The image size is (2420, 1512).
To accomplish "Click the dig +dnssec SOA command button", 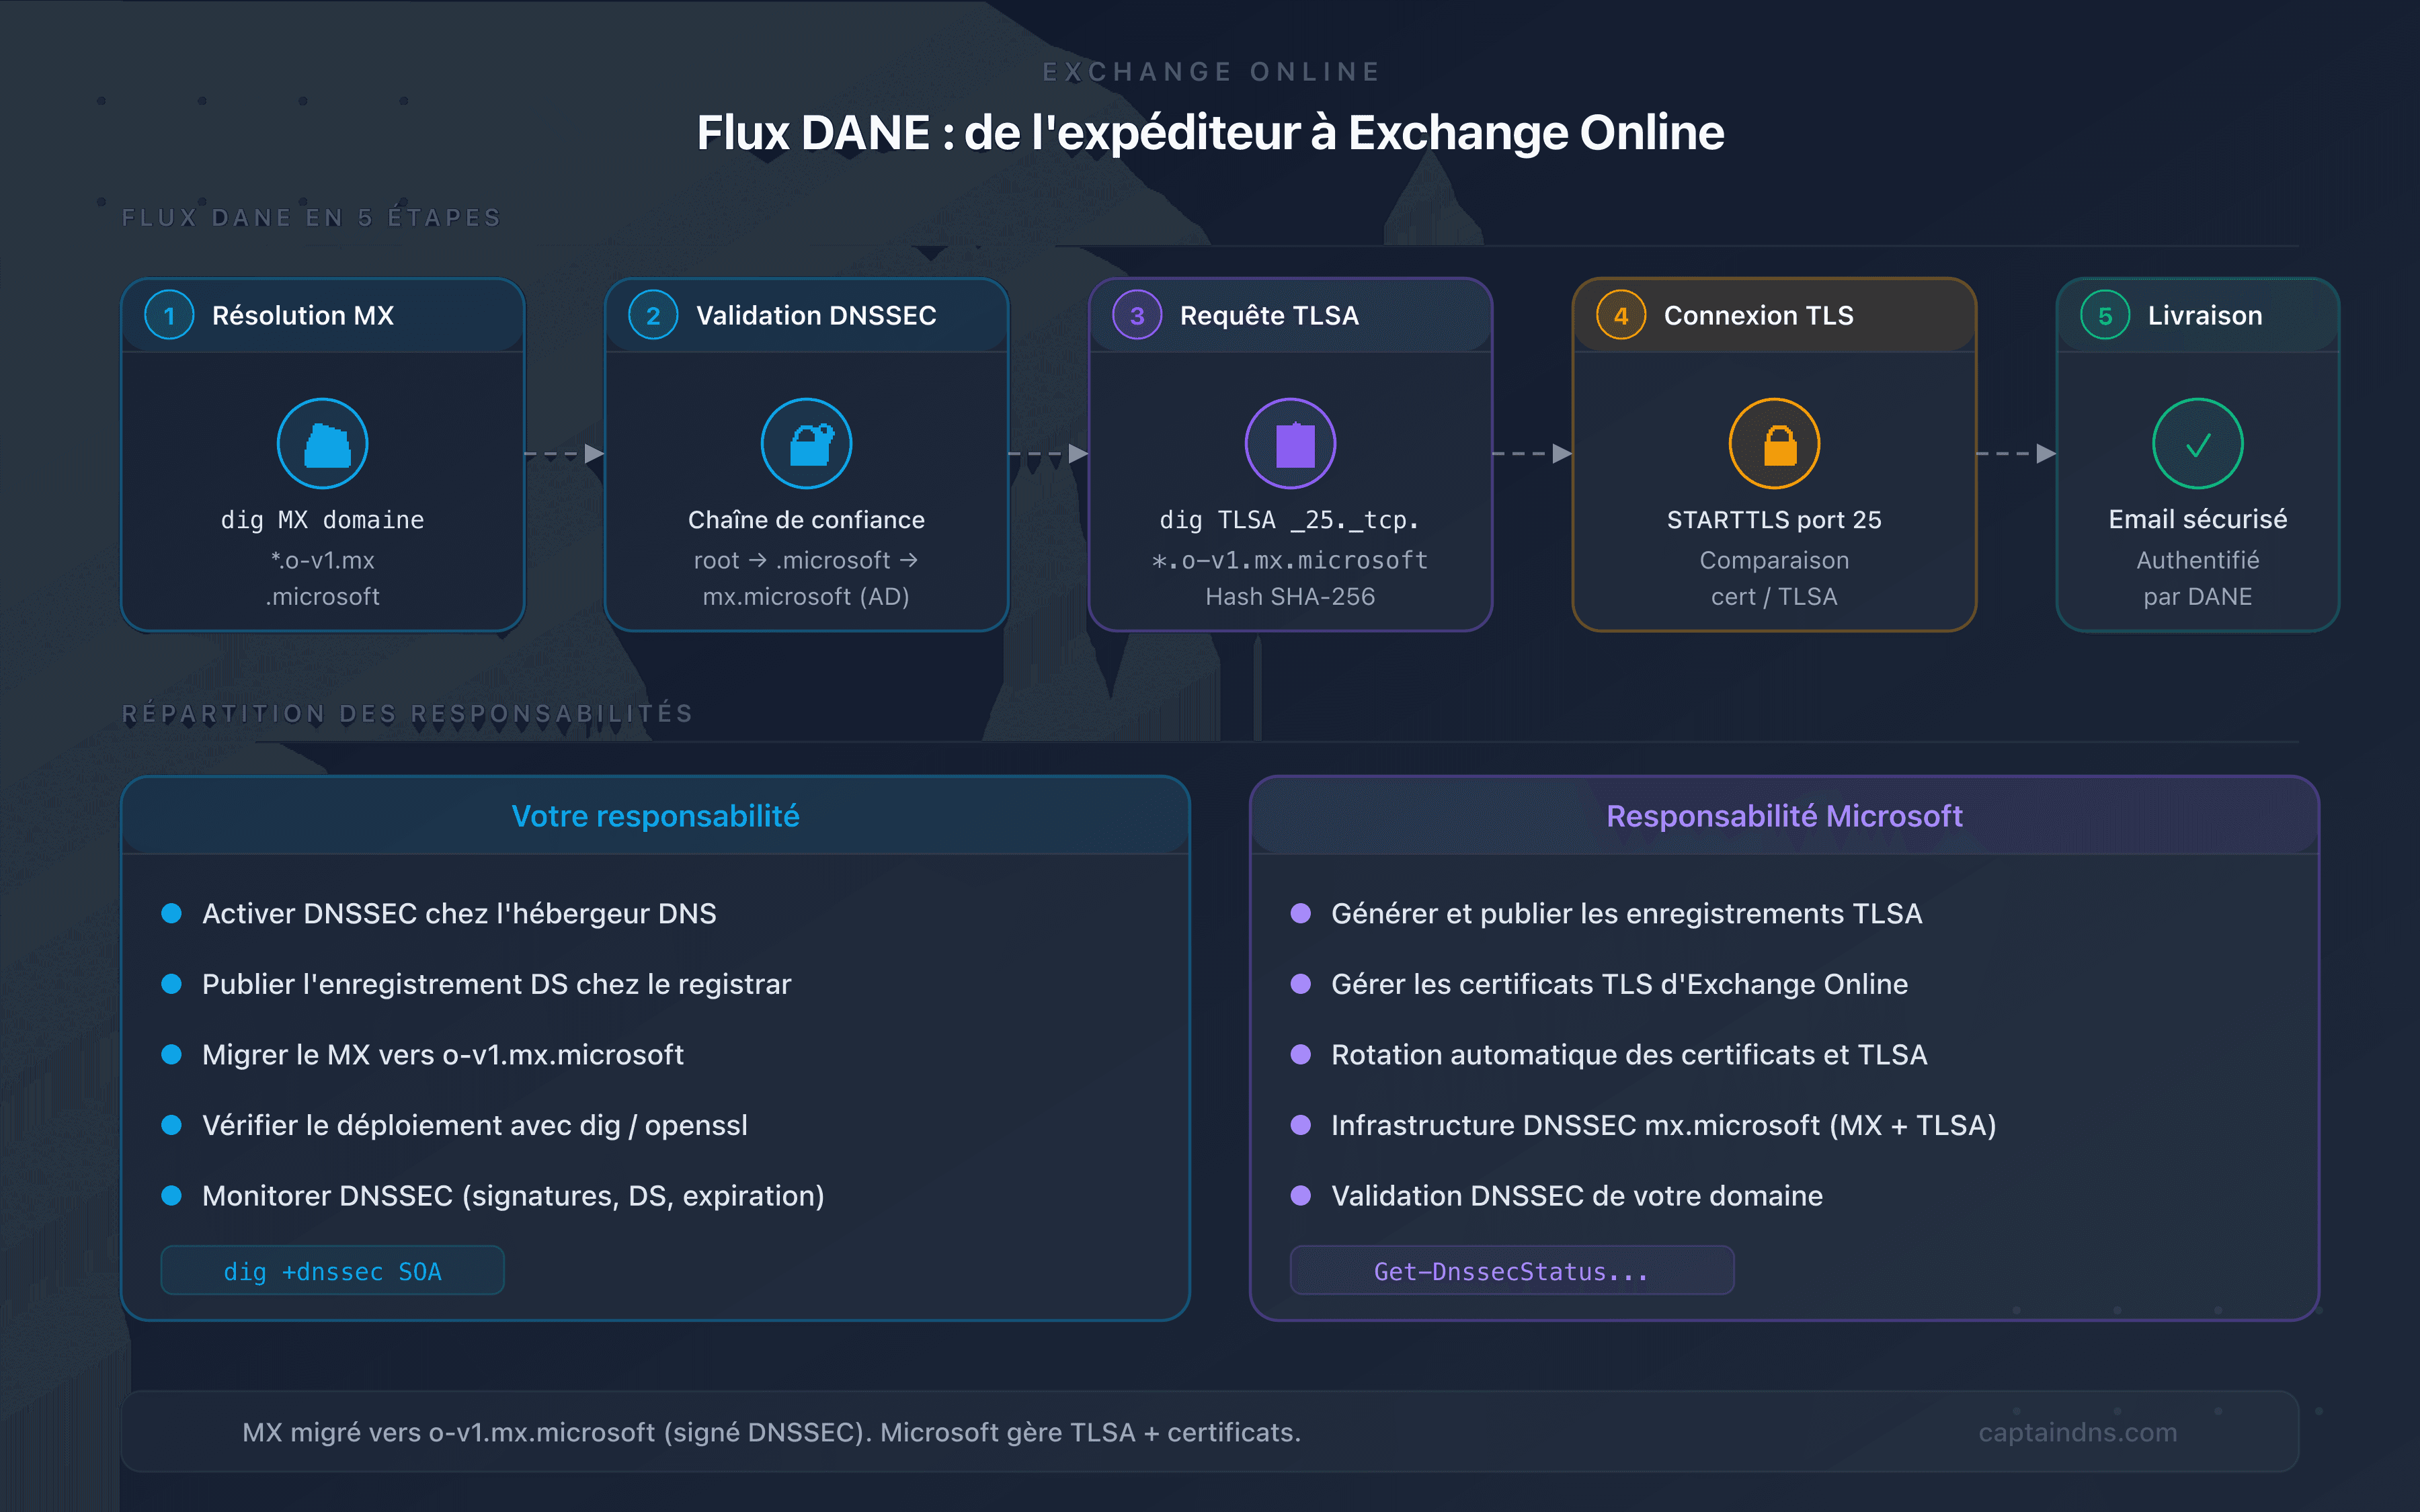I will click(x=332, y=1270).
